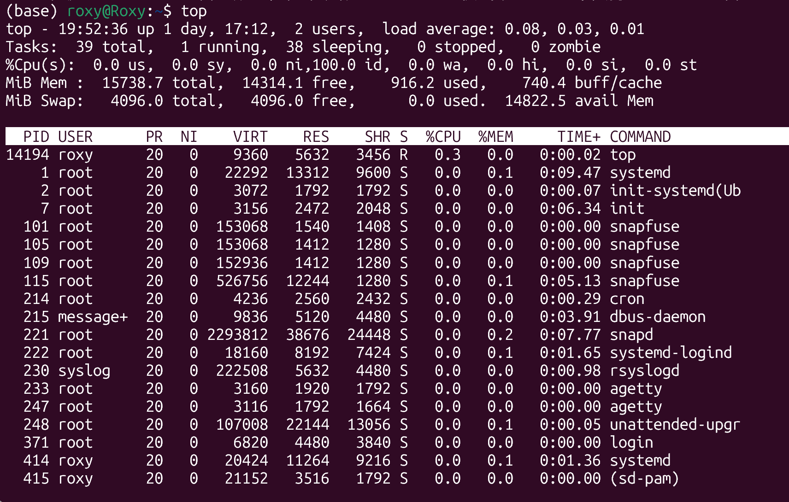Click the cron process name
The width and height of the screenshot is (789, 502).
(x=627, y=299)
